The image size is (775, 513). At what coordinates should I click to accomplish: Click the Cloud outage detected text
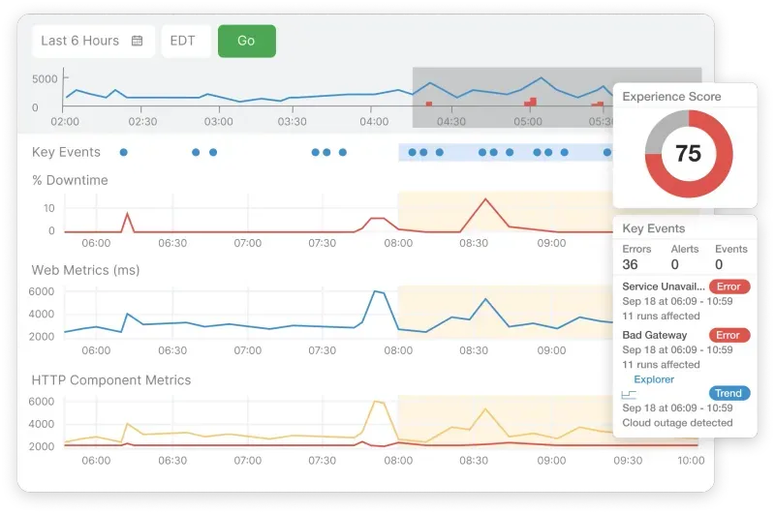tap(677, 423)
